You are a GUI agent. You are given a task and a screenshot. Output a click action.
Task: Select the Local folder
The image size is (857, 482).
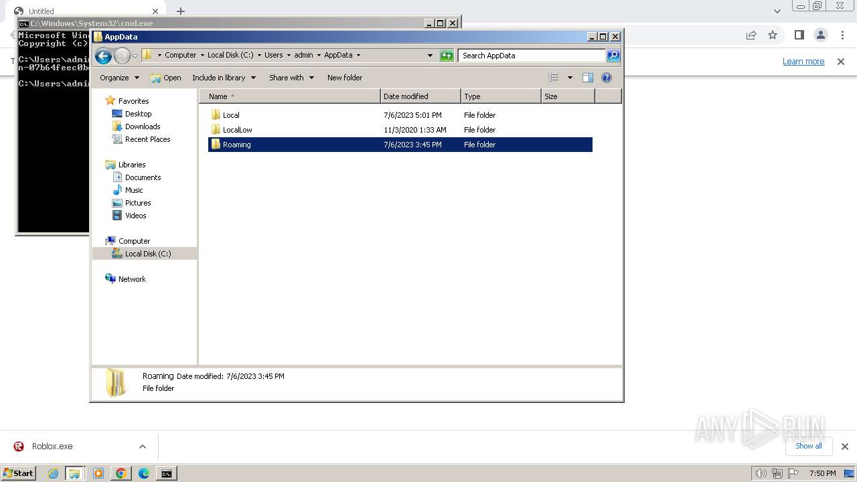pos(230,115)
